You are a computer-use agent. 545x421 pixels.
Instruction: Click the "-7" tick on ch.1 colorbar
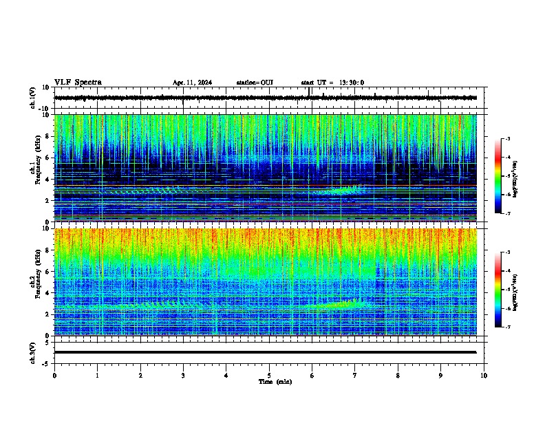coord(507,213)
